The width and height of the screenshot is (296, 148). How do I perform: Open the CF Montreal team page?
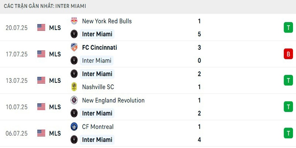click(98, 127)
